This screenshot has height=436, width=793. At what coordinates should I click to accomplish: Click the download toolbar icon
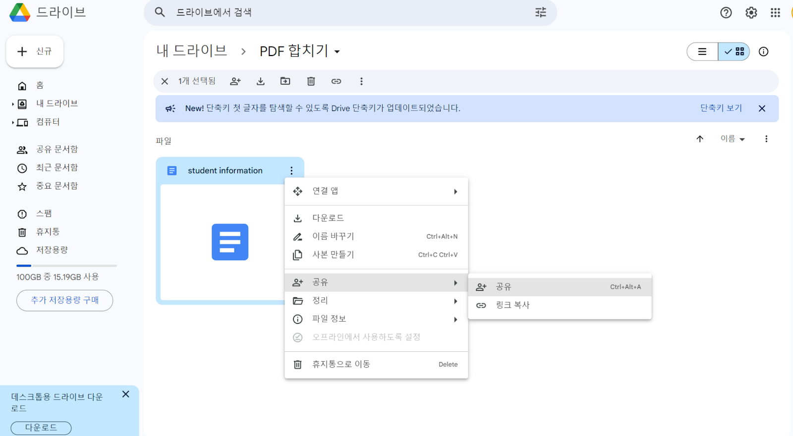[x=261, y=81]
